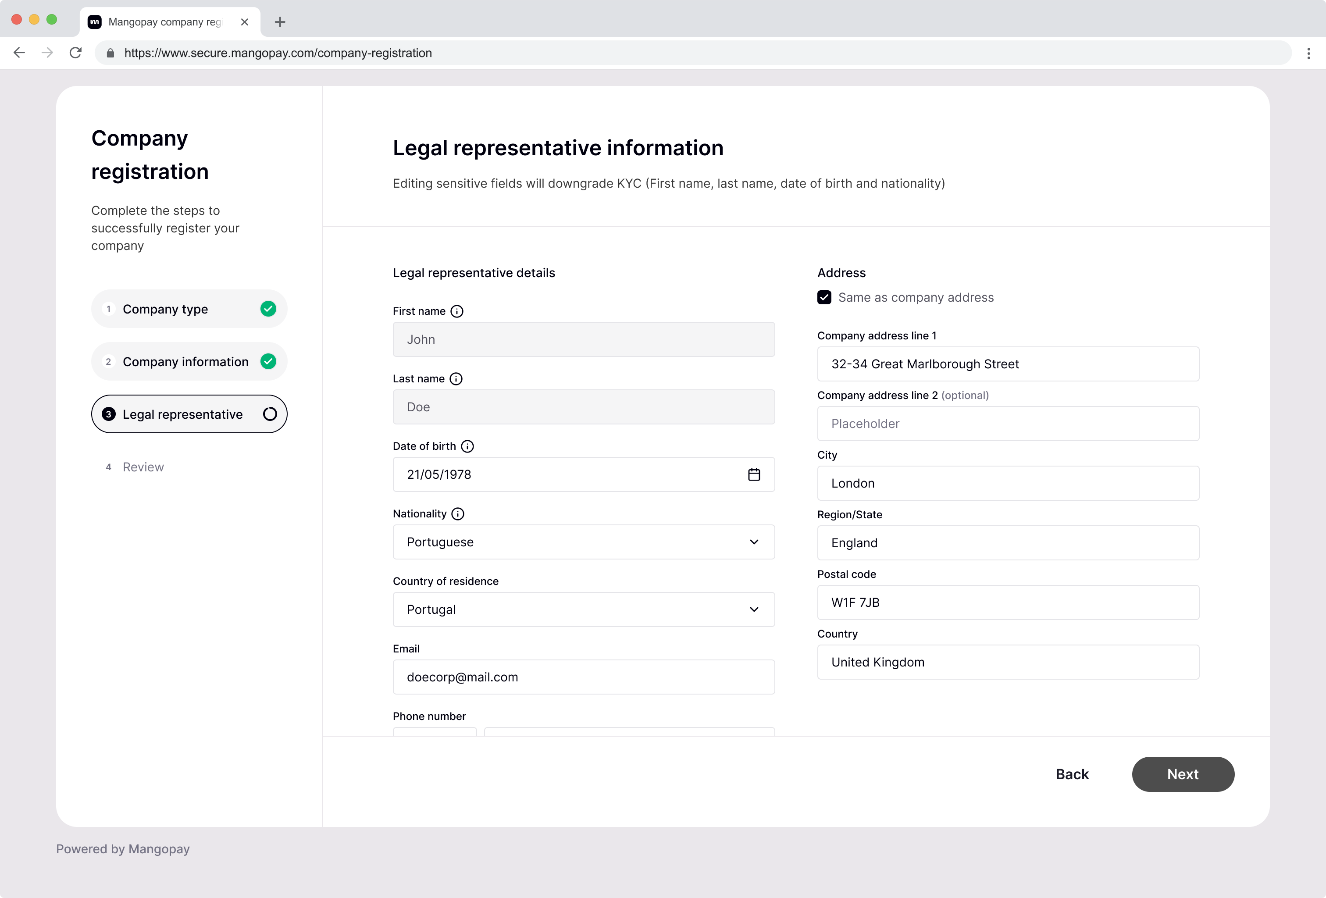Expand the Country of residence dropdown
Viewport: 1326px width, 898px height.
coord(583,609)
